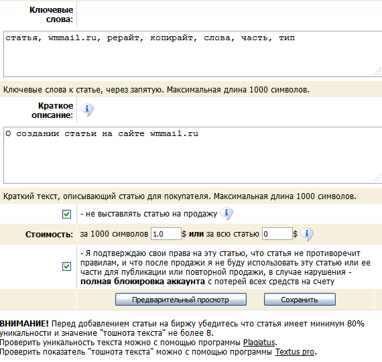382x362 pixels.
Task: Uncheck the rights confirmation checkbox
Action: 66,266
